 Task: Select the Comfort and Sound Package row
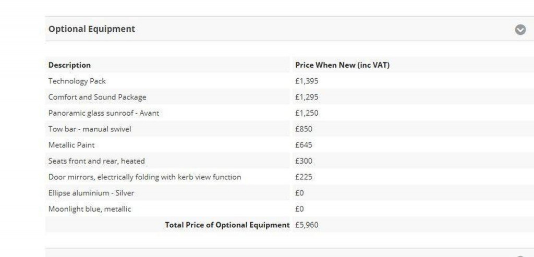coord(97,97)
